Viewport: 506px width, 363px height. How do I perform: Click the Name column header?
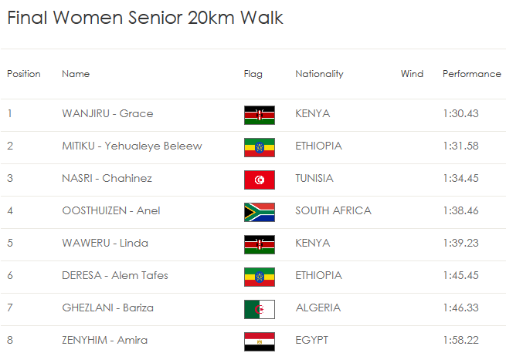click(76, 74)
